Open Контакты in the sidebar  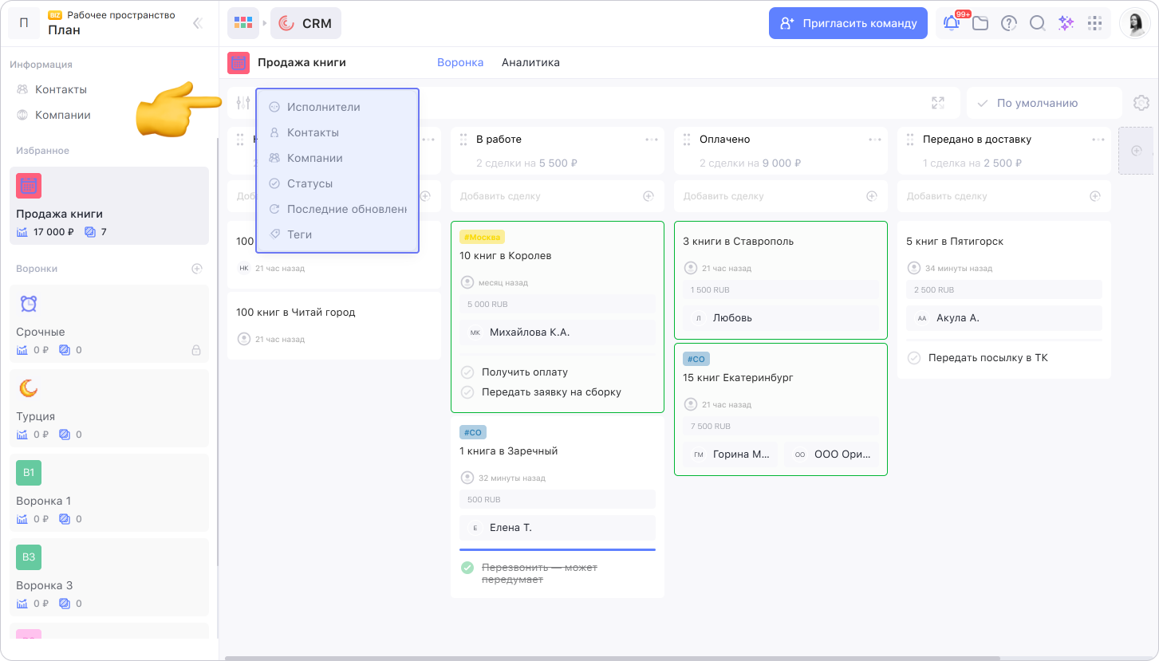point(61,89)
